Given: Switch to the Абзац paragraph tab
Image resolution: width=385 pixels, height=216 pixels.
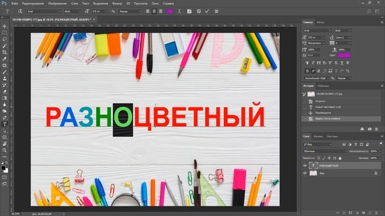Looking at the screenshot, I should click(x=320, y=22).
